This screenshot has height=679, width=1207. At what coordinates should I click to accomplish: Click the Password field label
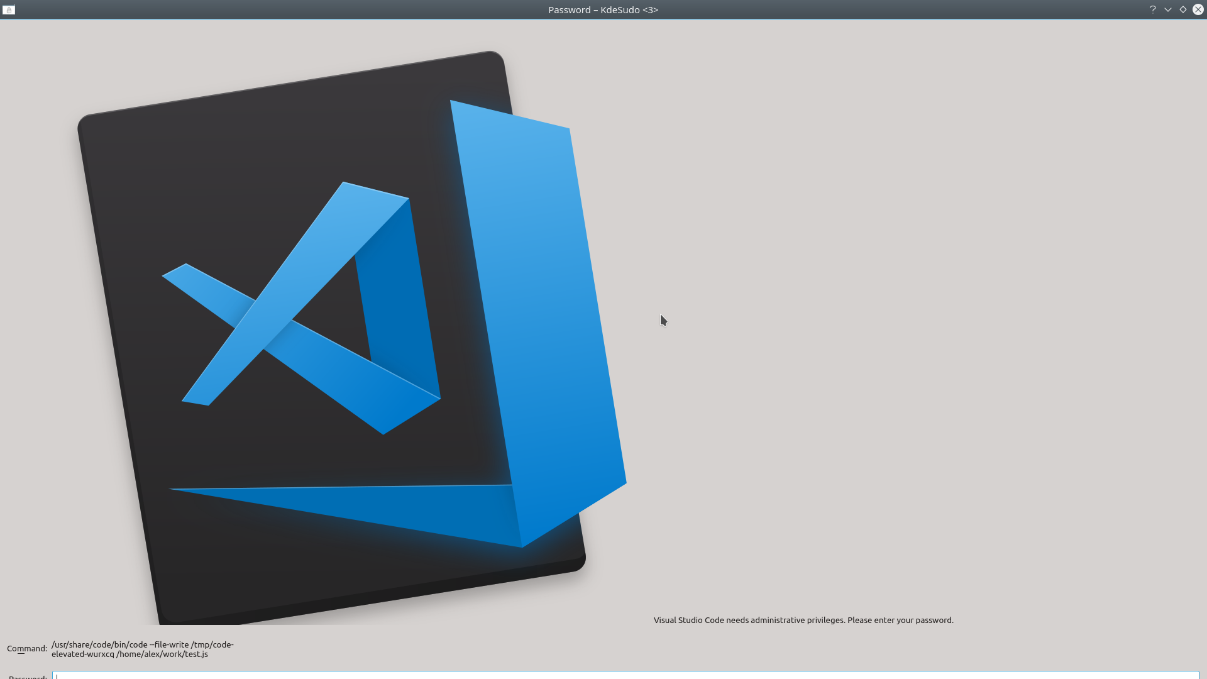coord(28,676)
